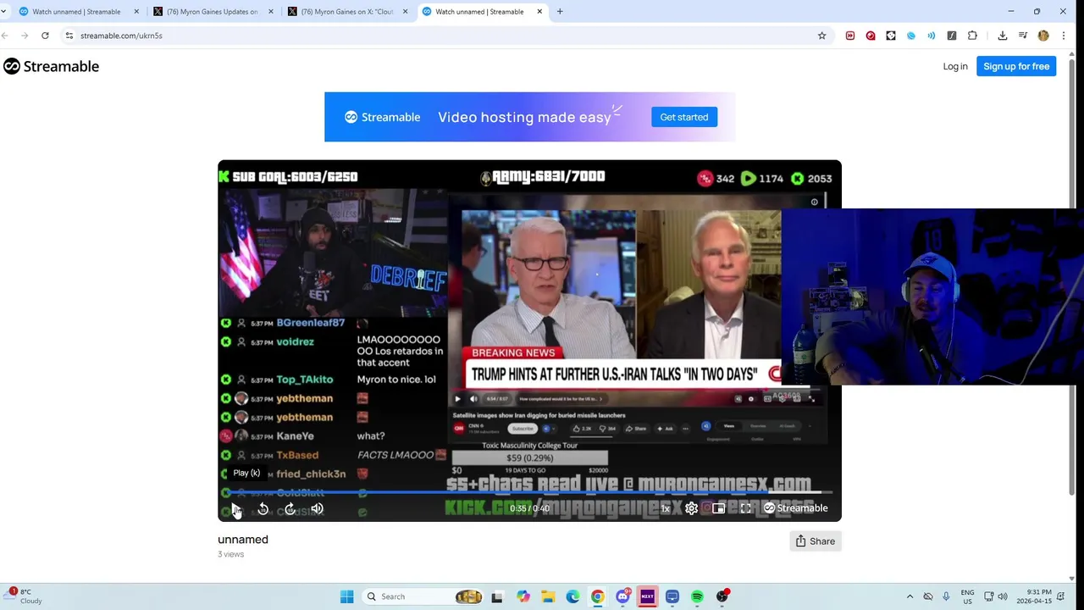Click the gray script f extension icon
The width and height of the screenshot is (1084, 610).
(952, 36)
